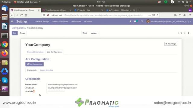Screen dimensions: 193x108
Task: Open clock Fri 17:25 calendar
Action: click(101, 2)
